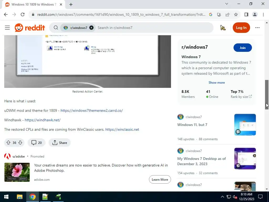Go back in browser history
The image size is (269, 202).
[6, 14]
